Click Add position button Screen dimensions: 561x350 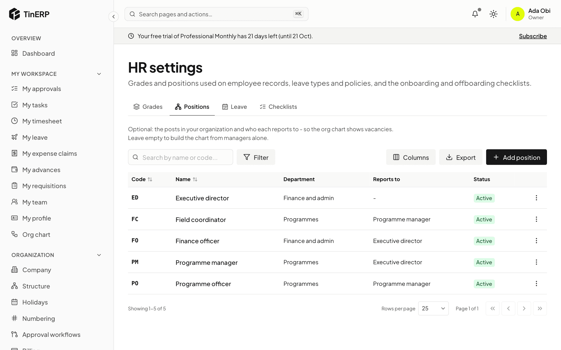pyautogui.click(x=516, y=157)
